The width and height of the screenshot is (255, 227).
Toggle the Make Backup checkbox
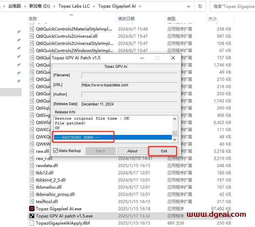55,151
